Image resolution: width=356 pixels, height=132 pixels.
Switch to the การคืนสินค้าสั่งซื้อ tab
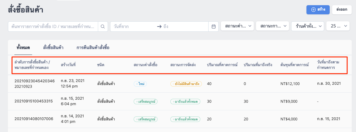click(93, 48)
